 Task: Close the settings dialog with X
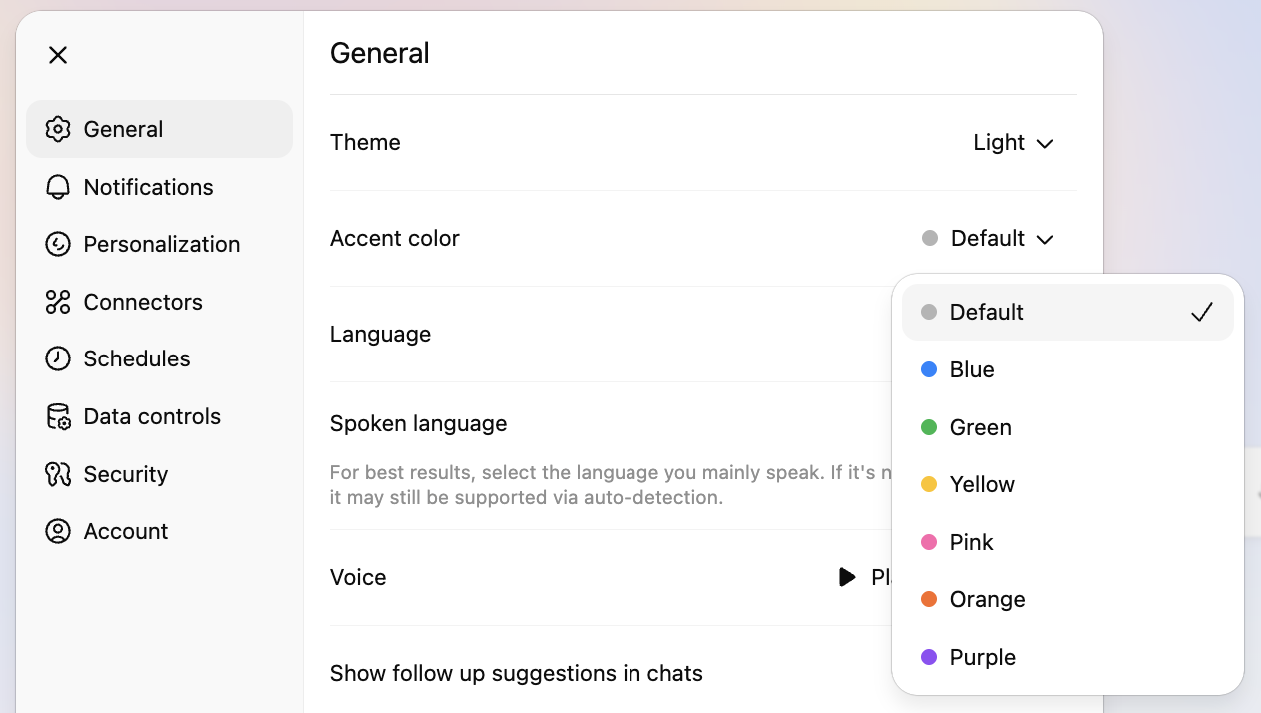58,55
